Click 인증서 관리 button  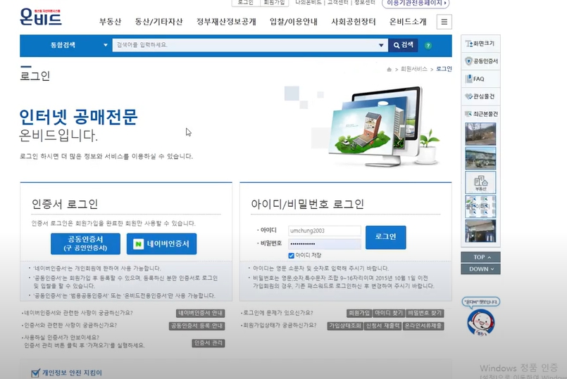[208, 343]
